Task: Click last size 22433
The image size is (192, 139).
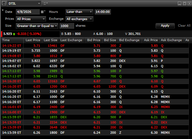Action: pos(52,76)
